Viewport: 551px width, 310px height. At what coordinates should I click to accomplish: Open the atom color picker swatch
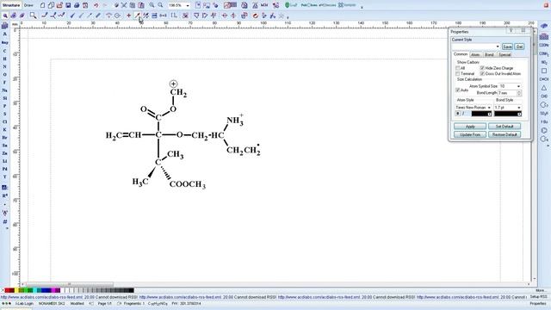point(481,114)
